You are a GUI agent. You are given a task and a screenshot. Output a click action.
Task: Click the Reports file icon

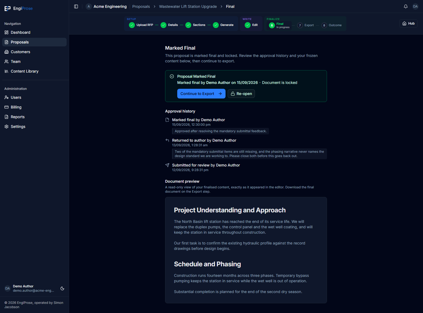(6, 117)
